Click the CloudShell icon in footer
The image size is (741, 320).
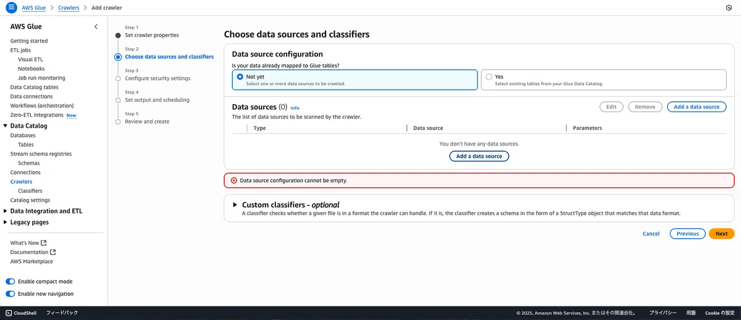[x=9, y=313]
